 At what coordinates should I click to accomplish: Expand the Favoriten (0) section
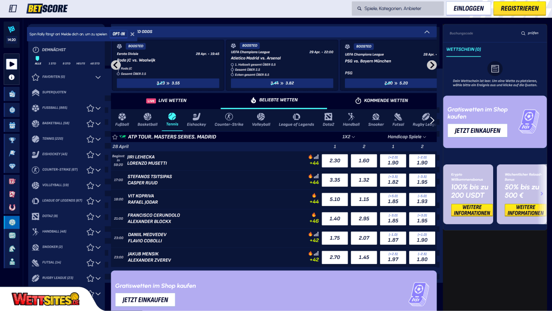[x=98, y=77]
